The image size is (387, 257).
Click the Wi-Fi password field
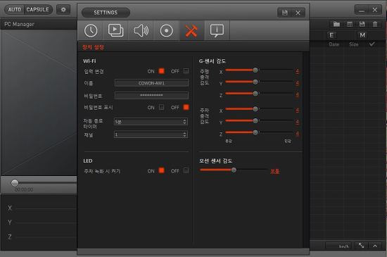[x=151, y=95]
